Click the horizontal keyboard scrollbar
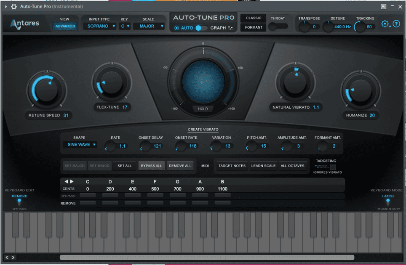 [207, 257]
